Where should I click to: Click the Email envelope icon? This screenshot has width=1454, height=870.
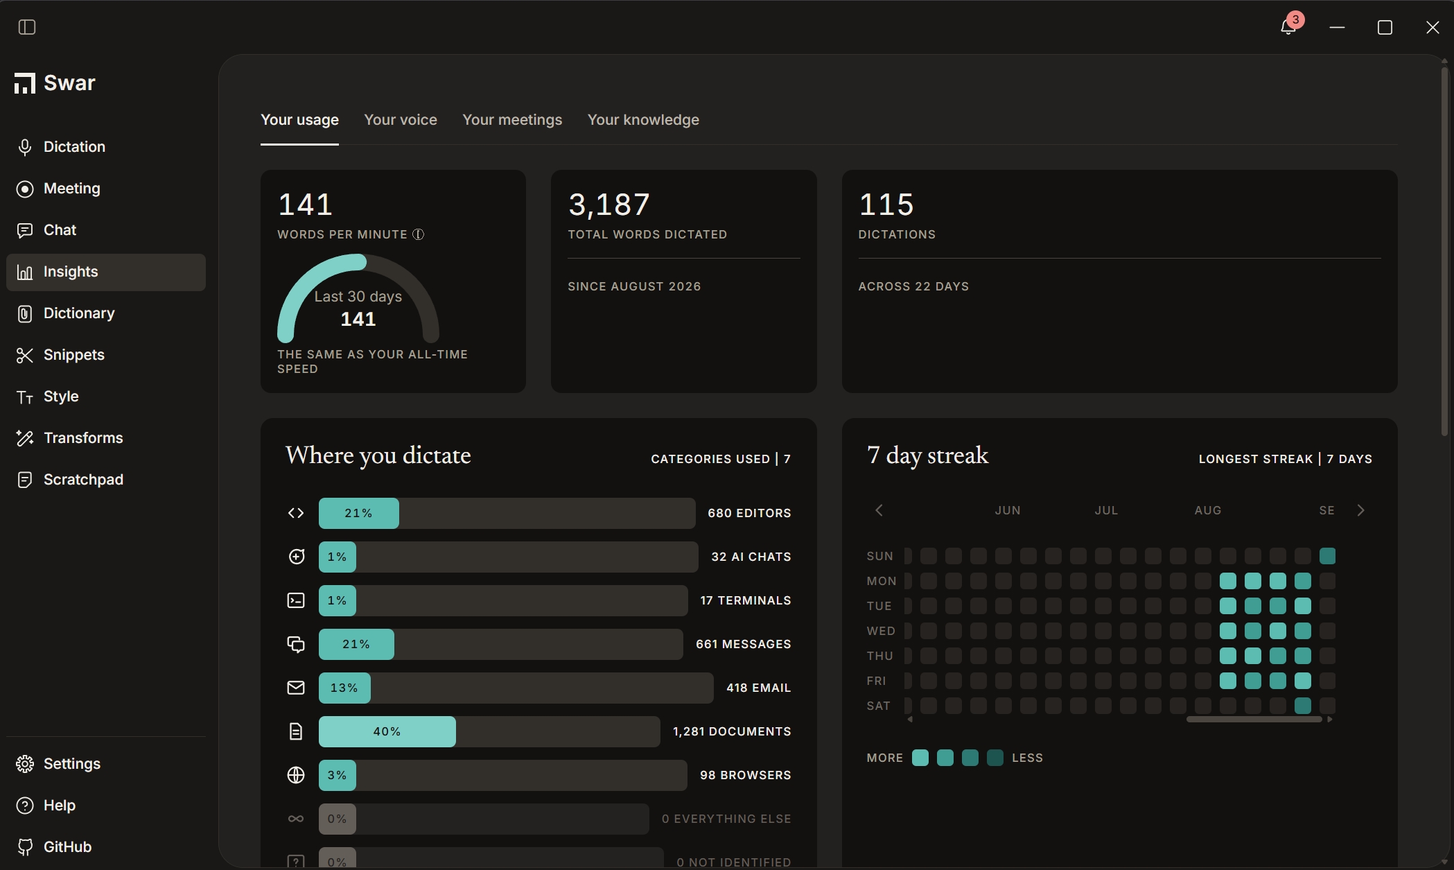(x=296, y=688)
